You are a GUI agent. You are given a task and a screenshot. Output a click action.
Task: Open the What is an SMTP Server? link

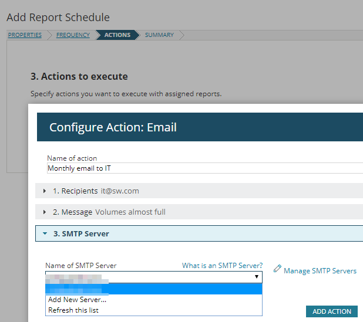[222, 266]
